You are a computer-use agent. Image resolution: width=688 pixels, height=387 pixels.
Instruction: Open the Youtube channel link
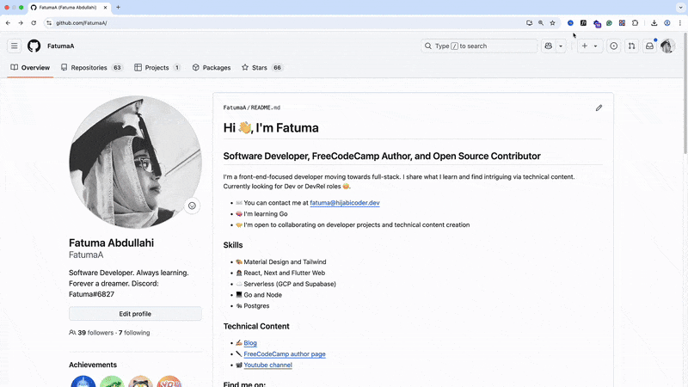click(x=267, y=365)
